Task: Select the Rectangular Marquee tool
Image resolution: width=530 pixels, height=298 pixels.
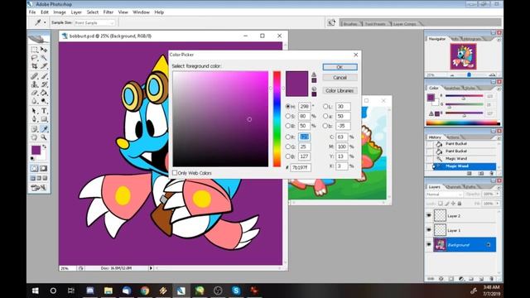Action: [x=35, y=50]
